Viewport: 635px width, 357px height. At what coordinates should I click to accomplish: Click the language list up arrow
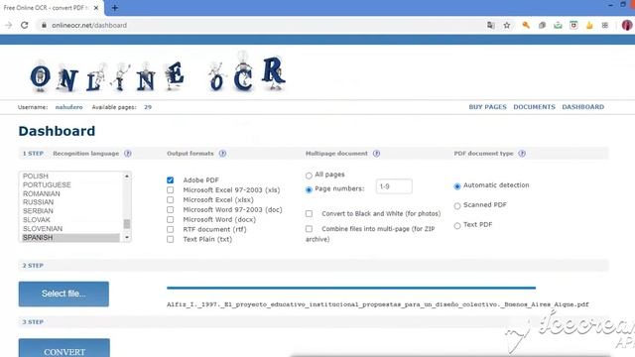pyautogui.click(x=127, y=177)
